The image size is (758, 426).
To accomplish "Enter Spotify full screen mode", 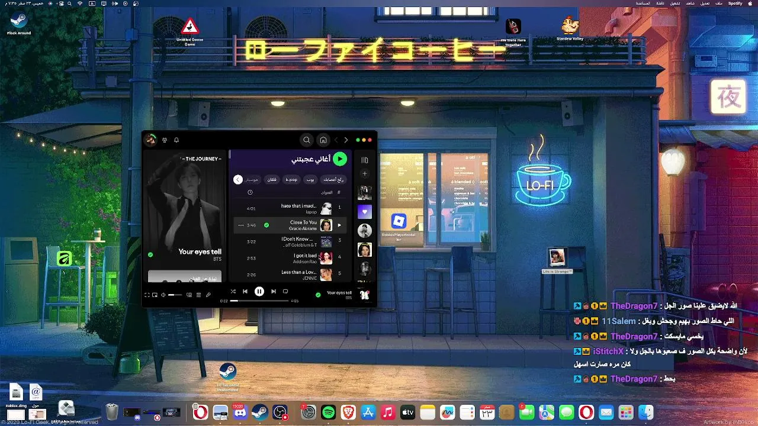I will (147, 295).
